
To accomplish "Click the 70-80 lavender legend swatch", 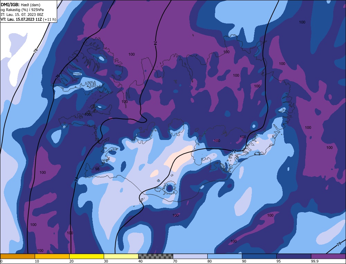I will point(190,256).
